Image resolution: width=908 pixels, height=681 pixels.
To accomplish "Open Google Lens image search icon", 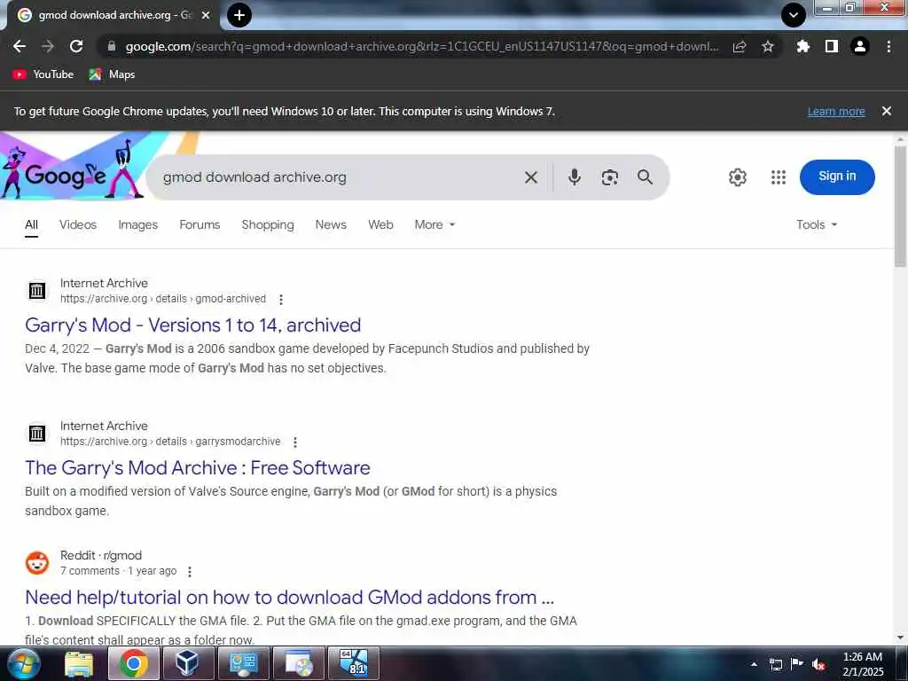I will [610, 177].
